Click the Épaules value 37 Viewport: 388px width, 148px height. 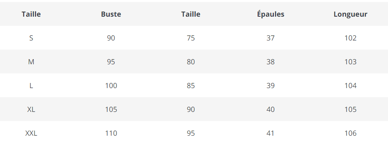click(x=270, y=38)
